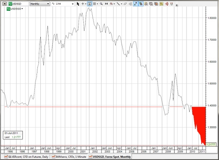Expand the crosshair tool options arrow
The height and width of the screenshot is (160, 219).
(x=86, y=4)
